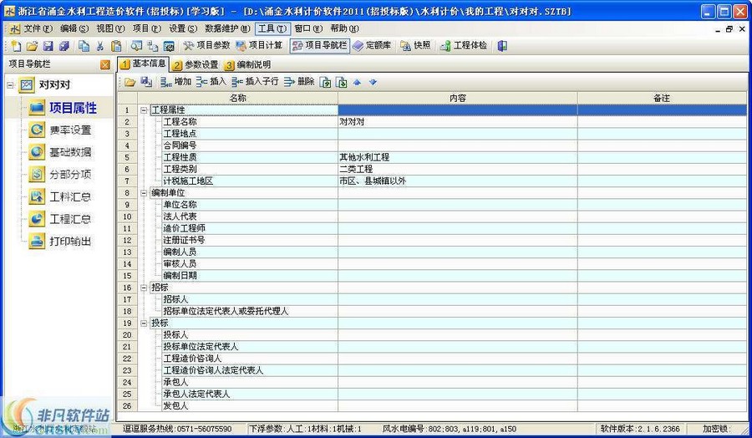The width and height of the screenshot is (752, 438).
Task: Click the save icon in grid toolbar
Action: tap(146, 83)
